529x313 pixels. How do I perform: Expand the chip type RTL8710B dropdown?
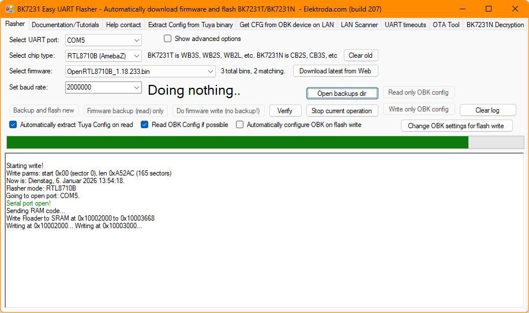pos(137,55)
